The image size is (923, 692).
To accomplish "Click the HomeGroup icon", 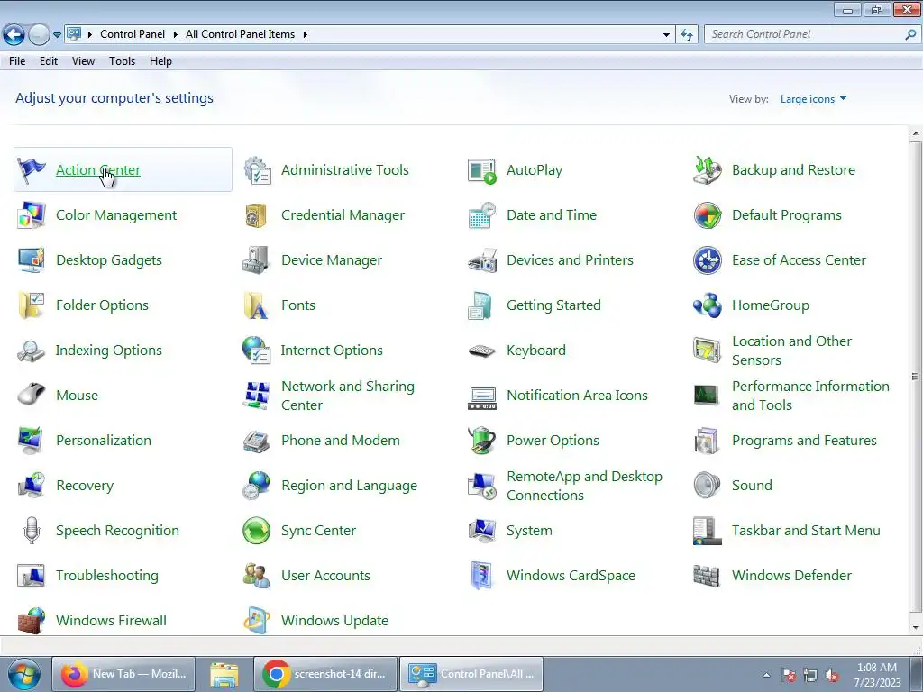I will click(708, 305).
